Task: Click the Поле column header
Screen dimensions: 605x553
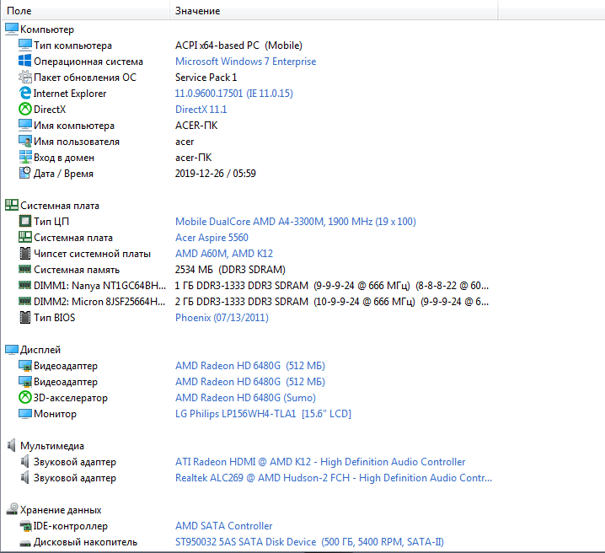Action: pos(86,11)
